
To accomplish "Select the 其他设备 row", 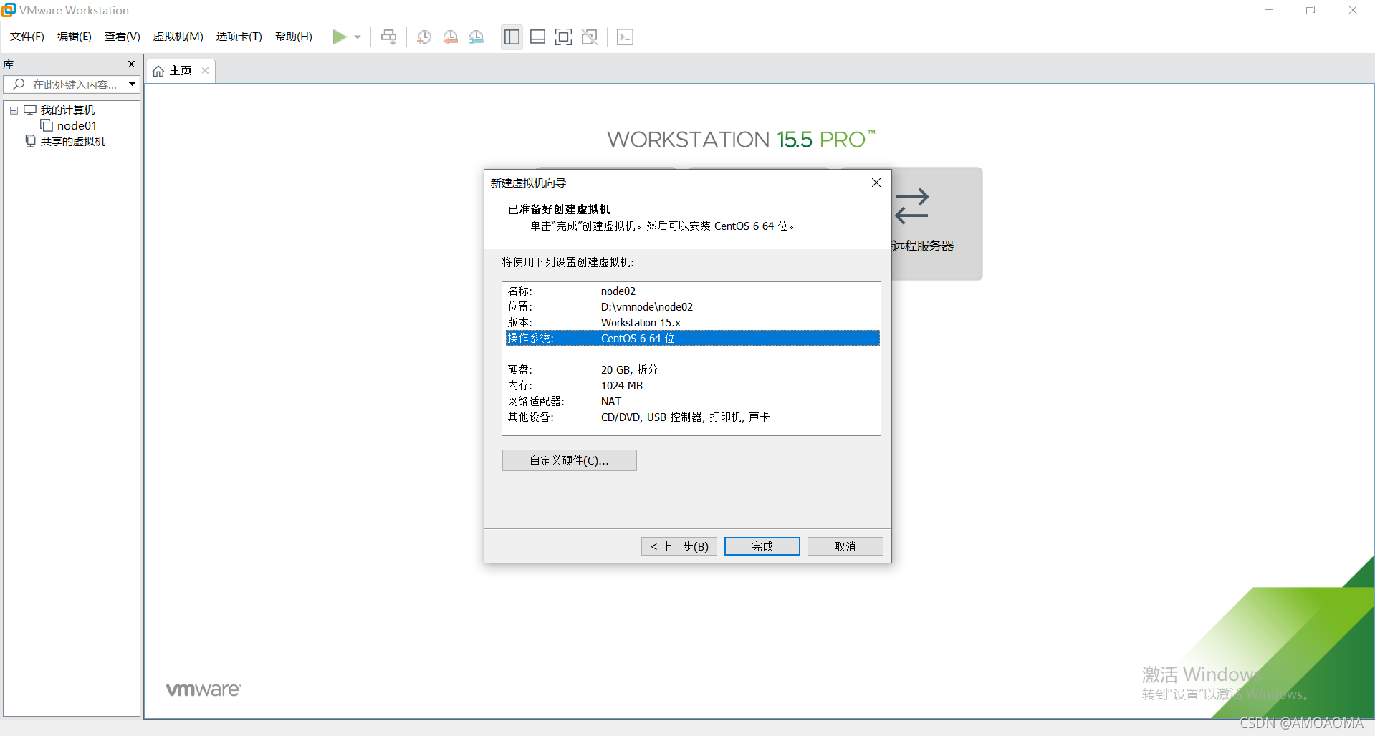I will click(691, 417).
